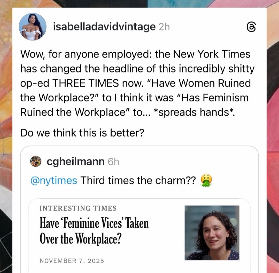Image resolution: width=279 pixels, height=273 pixels.
Task: Click the 2h post timestamp
Action: [x=164, y=27]
